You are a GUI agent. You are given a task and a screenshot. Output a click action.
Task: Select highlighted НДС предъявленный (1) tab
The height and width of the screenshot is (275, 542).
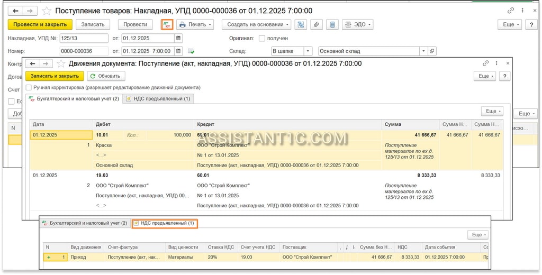coord(165,224)
